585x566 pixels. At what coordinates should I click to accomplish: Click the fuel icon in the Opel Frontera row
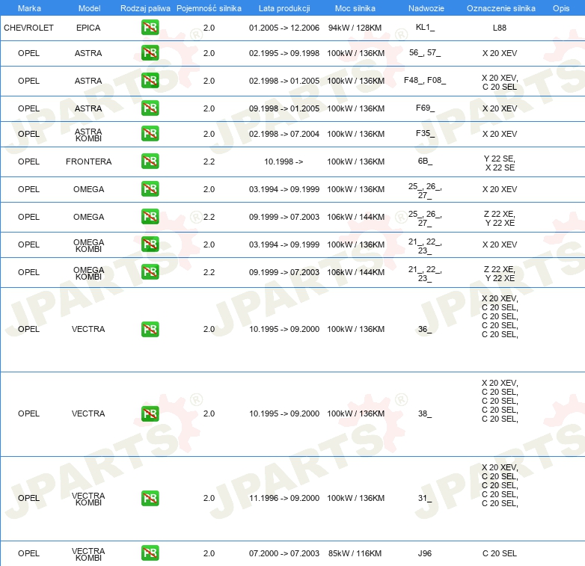pyautogui.click(x=150, y=162)
